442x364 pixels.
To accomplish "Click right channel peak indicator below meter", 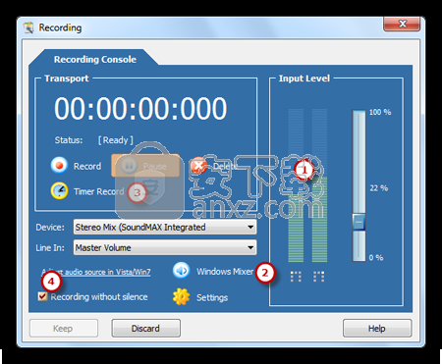I will click(318, 277).
